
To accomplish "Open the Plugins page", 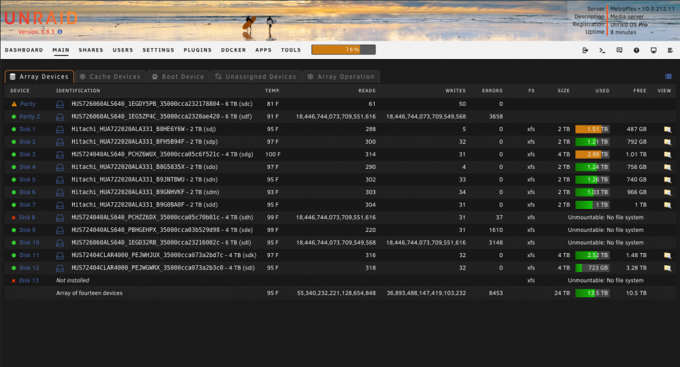I will click(198, 50).
